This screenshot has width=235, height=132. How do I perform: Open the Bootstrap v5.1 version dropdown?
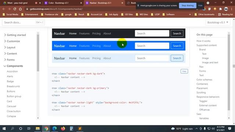[218, 22]
